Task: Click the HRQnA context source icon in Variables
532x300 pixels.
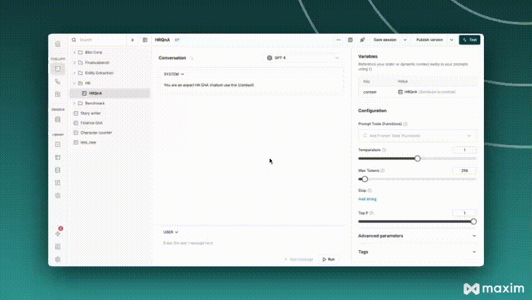Action: pos(400,92)
